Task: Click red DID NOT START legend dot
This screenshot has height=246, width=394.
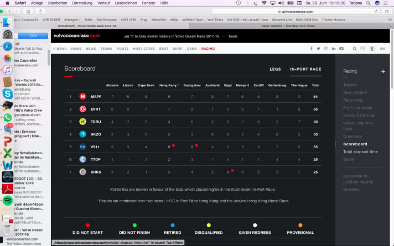Action: point(87,225)
